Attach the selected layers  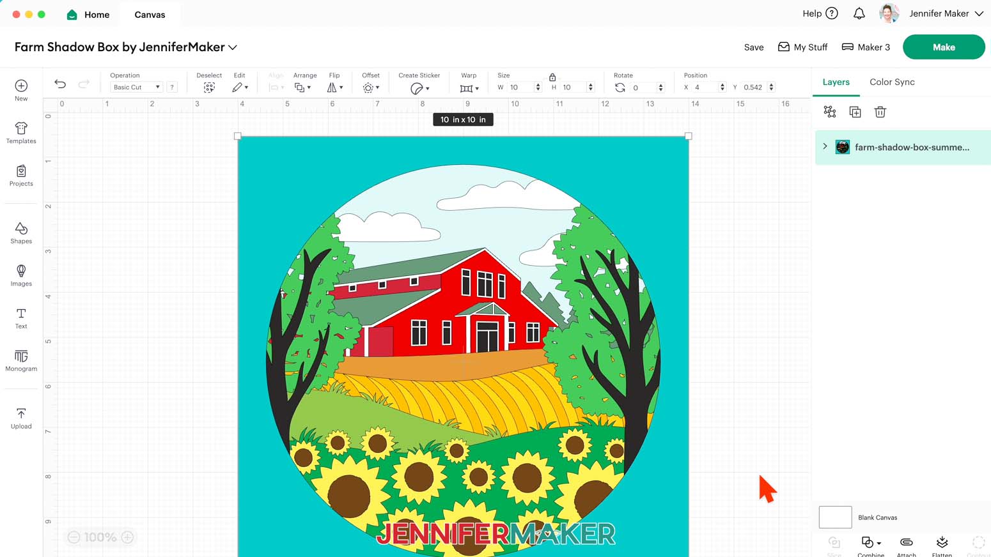tap(907, 546)
